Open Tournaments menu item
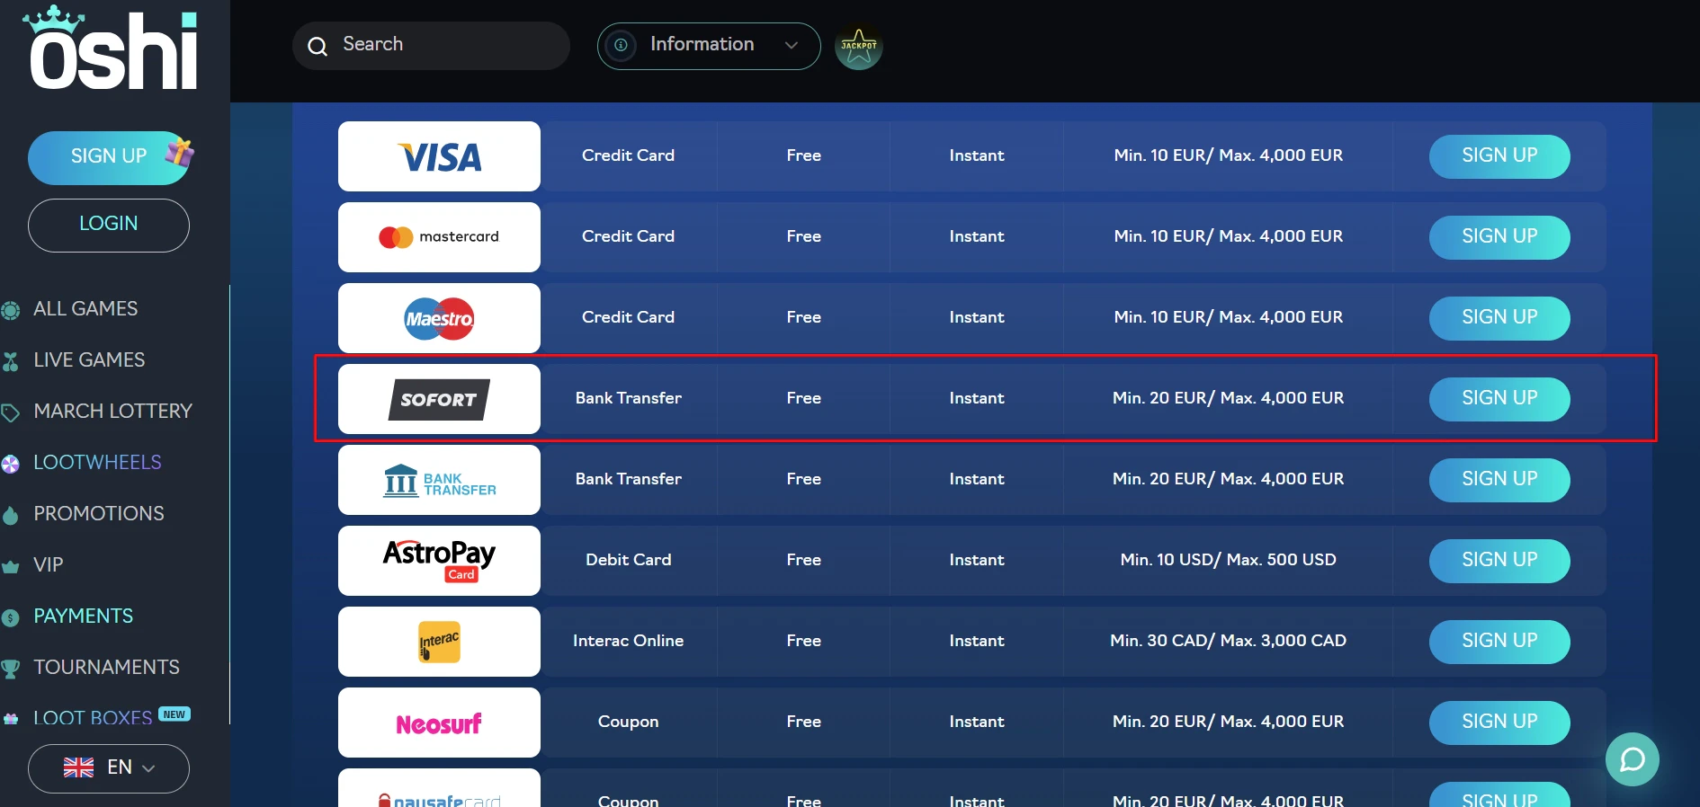 click(106, 667)
